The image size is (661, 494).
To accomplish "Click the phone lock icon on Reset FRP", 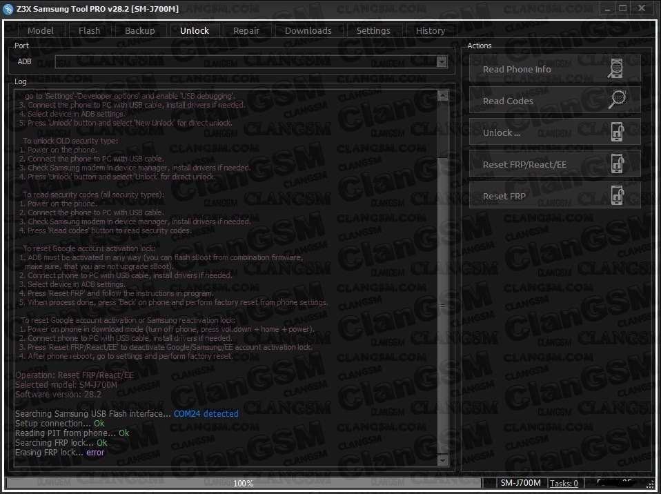I will pyautogui.click(x=617, y=195).
